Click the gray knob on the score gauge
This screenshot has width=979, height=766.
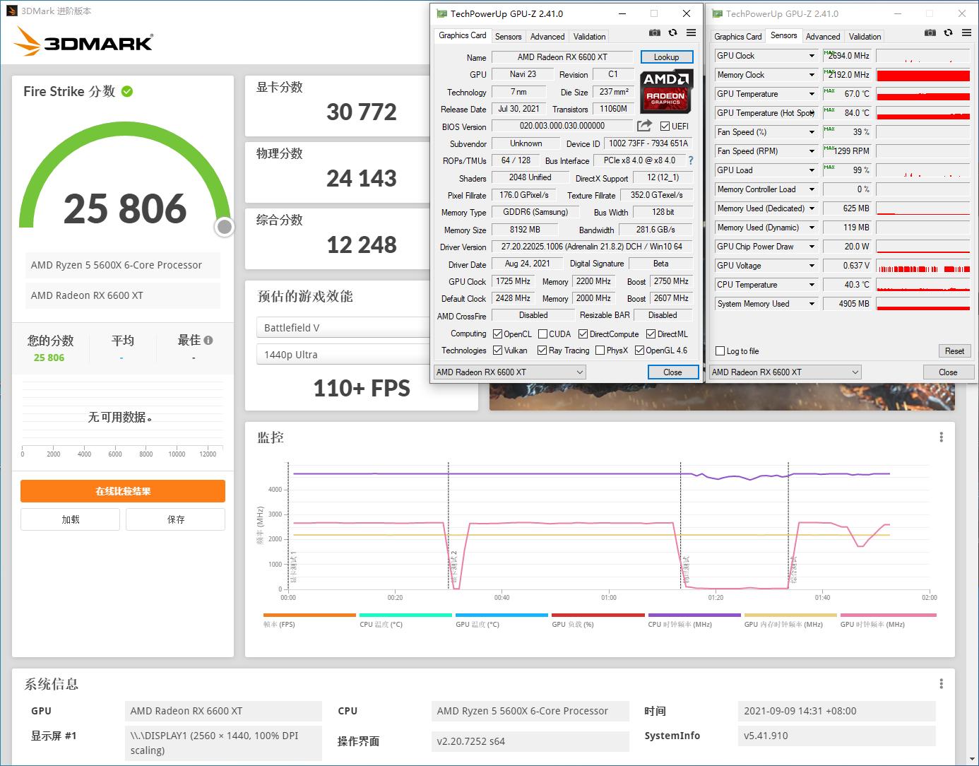(225, 227)
